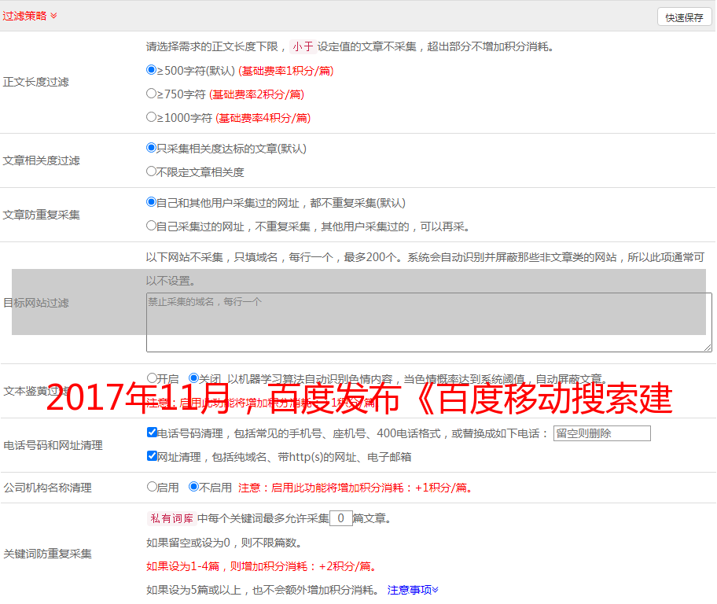Click the 正文长度过滤 row label

click(35, 82)
